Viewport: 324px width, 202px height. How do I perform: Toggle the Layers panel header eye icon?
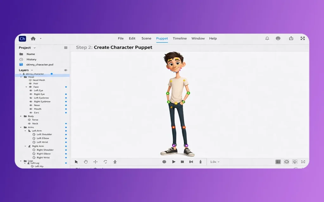[66, 70]
